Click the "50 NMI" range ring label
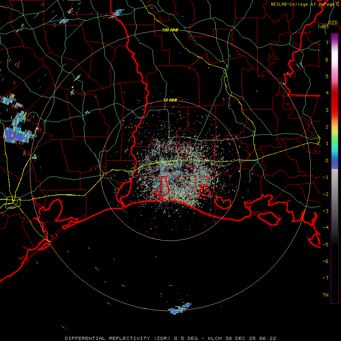The height and width of the screenshot is (341, 341). click(x=170, y=100)
